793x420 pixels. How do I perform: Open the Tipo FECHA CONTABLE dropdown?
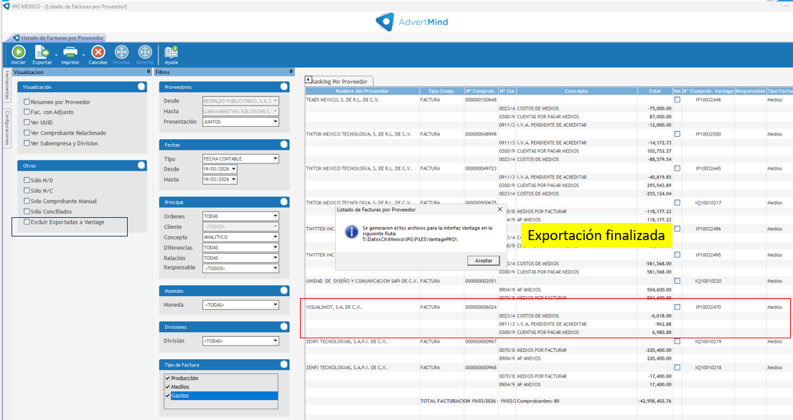[x=276, y=158]
